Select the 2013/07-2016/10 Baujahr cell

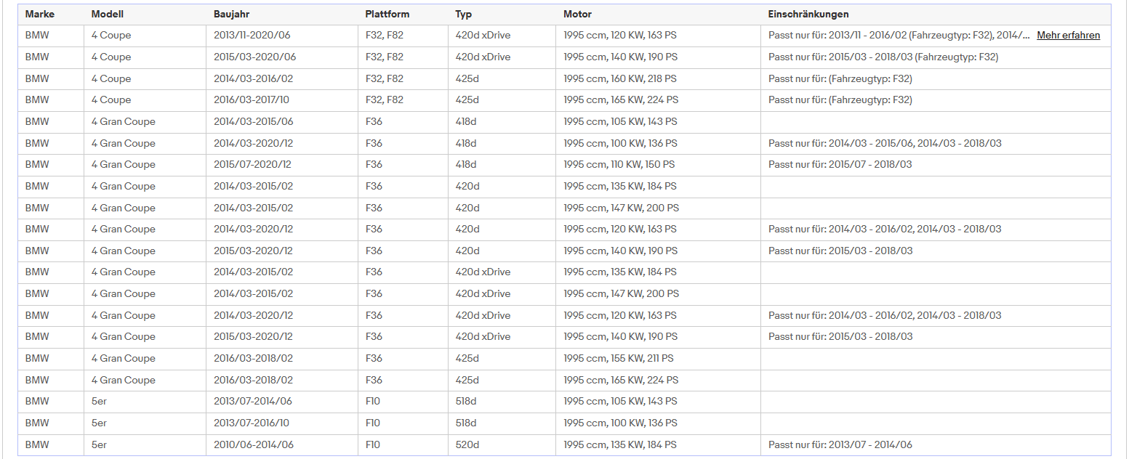[282, 423]
